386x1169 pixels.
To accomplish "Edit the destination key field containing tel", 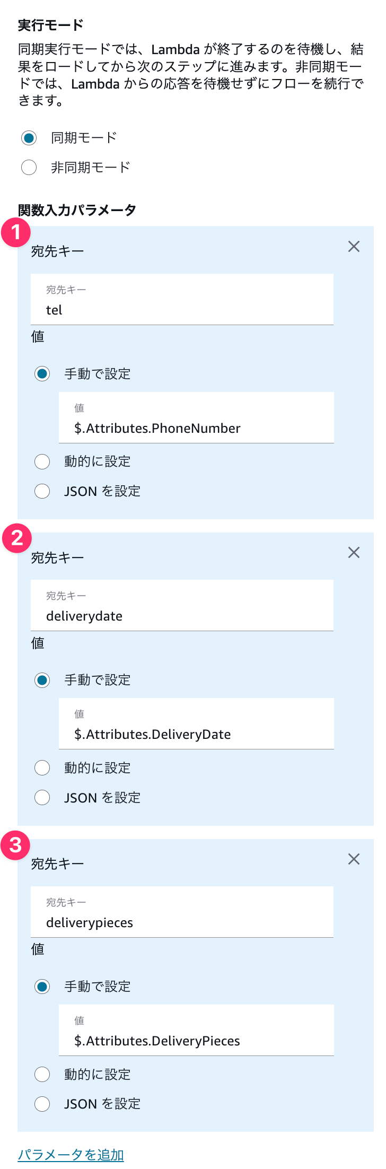I will pos(182,299).
